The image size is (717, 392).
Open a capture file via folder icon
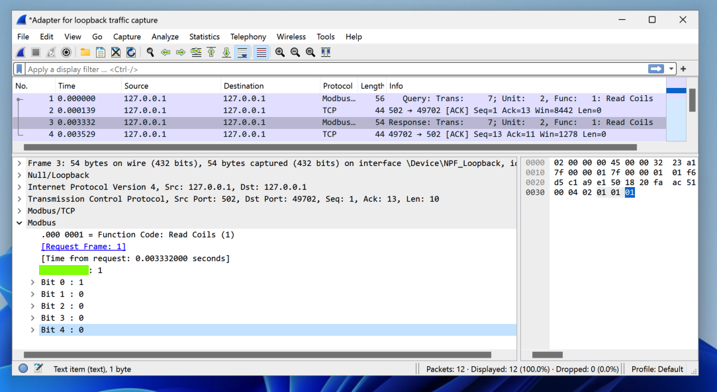(x=85, y=52)
